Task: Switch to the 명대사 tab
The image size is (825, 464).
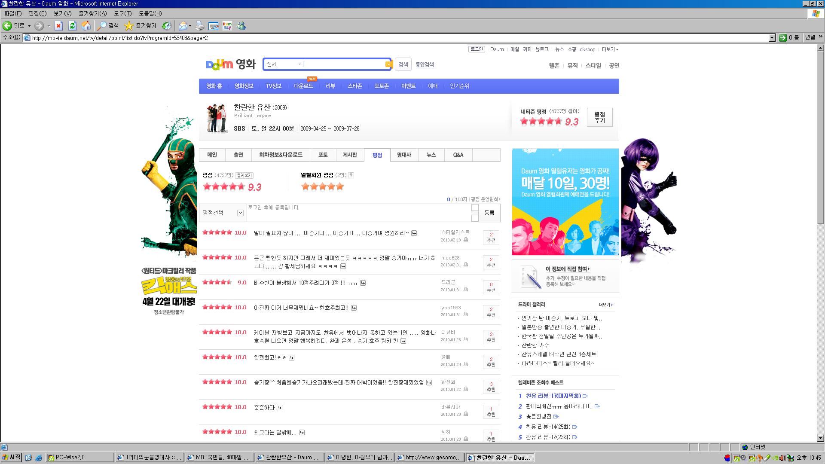Action: tap(403, 155)
